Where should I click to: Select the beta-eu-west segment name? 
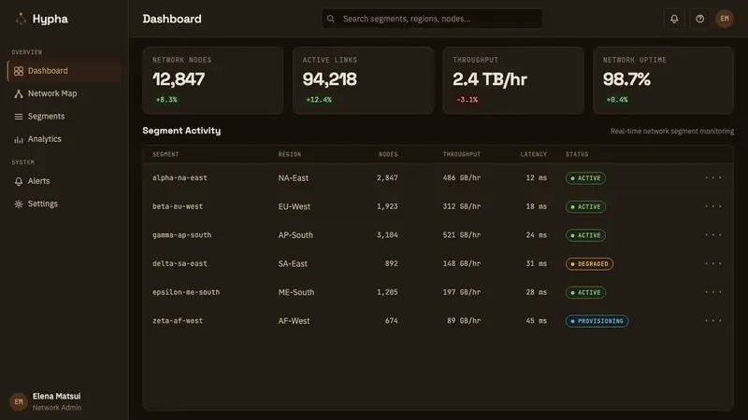click(x=178, y=206)
